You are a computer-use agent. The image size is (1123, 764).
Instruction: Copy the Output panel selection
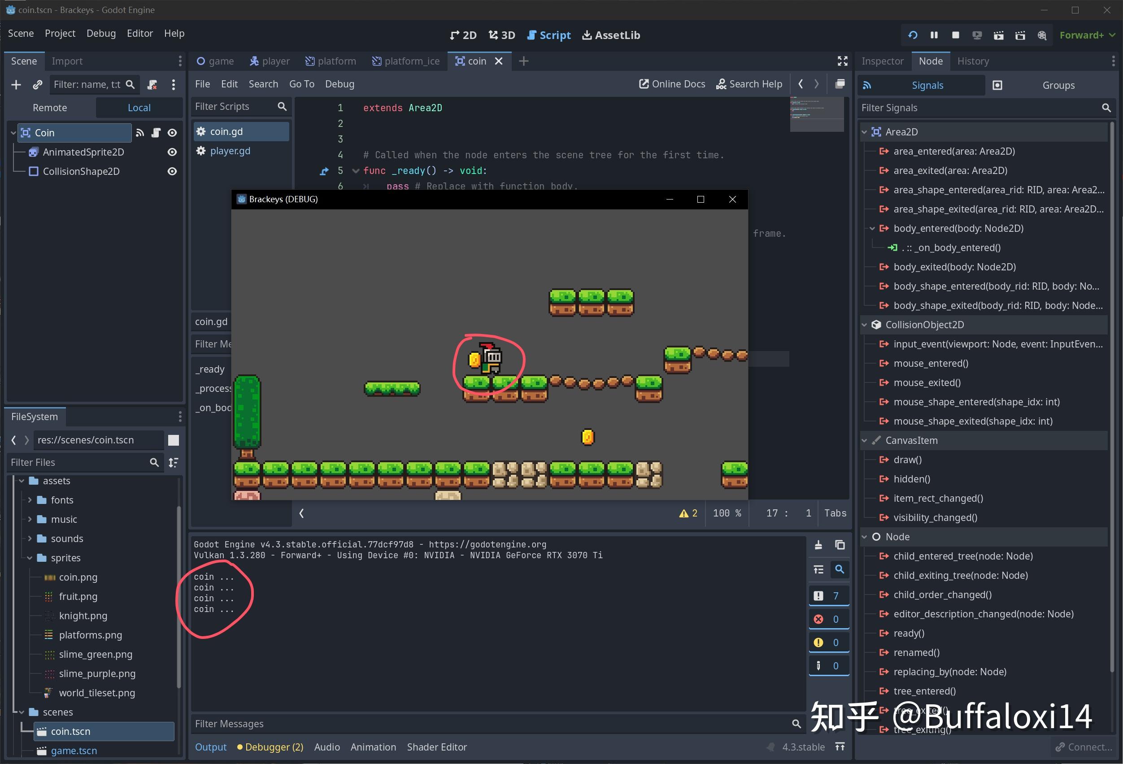coord(840,545)
